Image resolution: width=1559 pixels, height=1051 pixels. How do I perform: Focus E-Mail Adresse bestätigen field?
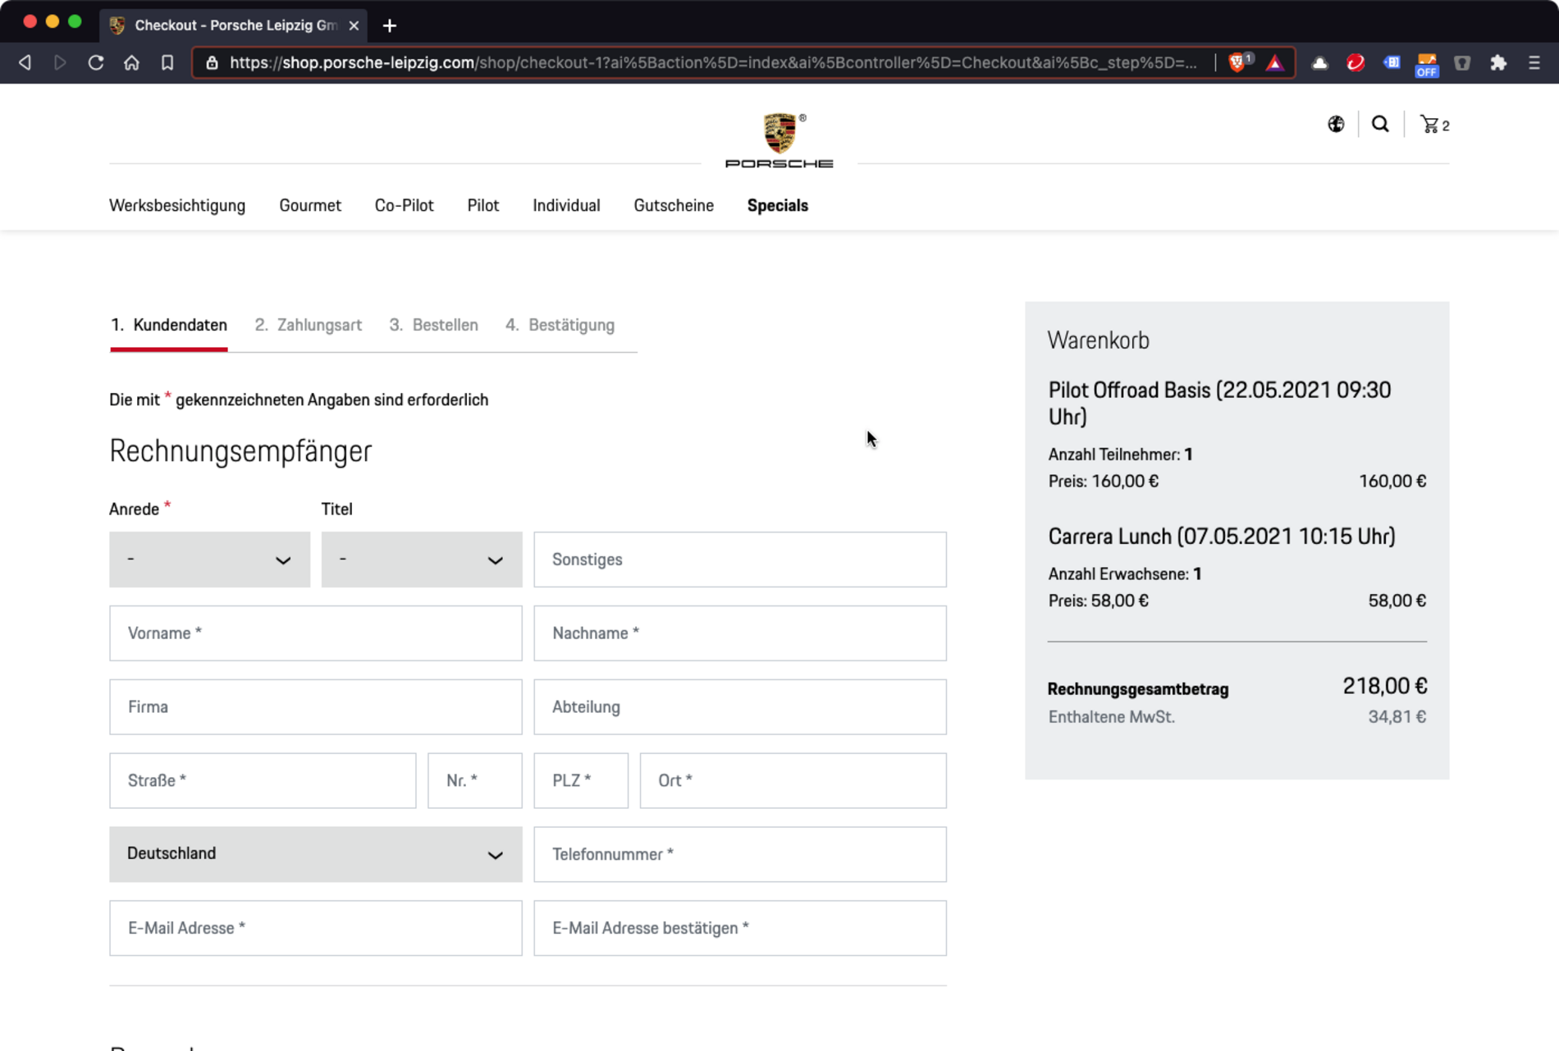[740, 928]
